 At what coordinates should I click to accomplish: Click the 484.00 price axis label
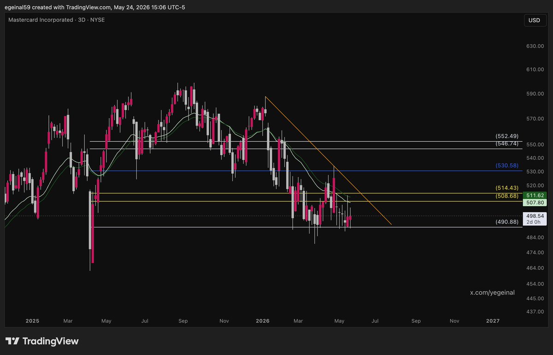(535, 238)
